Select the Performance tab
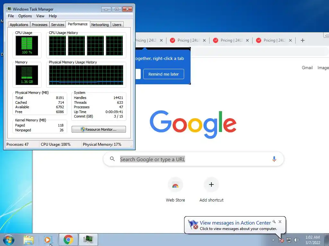The image size is (329, 246). click(x=78, y=24)
